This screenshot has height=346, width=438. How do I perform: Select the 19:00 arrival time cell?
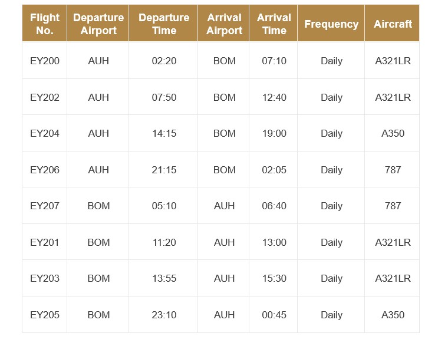[x=274, y=133]
